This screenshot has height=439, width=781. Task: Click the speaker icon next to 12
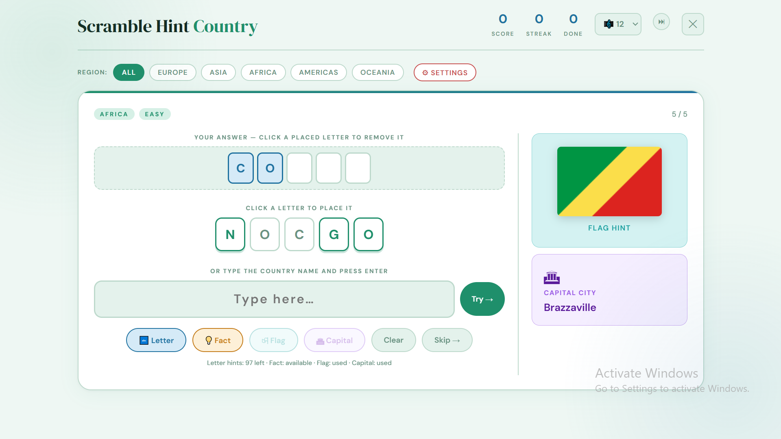(x=609, y=24)
